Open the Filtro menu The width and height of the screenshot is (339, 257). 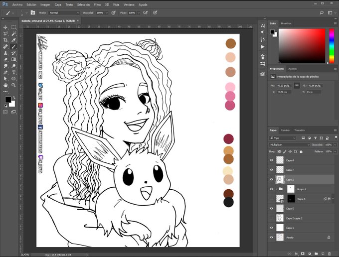[97, 4]
